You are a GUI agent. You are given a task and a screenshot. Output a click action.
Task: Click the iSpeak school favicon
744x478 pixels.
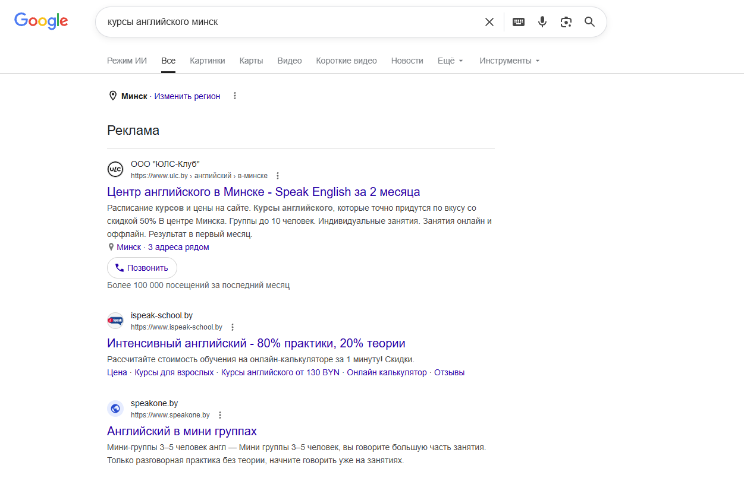115,321
